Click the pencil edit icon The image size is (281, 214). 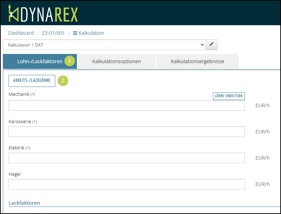click(212, 45)
